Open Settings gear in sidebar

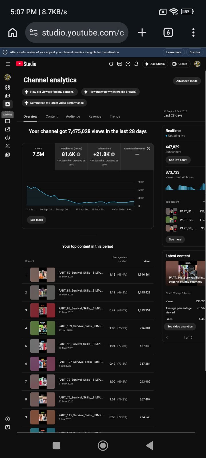point(8,419)
